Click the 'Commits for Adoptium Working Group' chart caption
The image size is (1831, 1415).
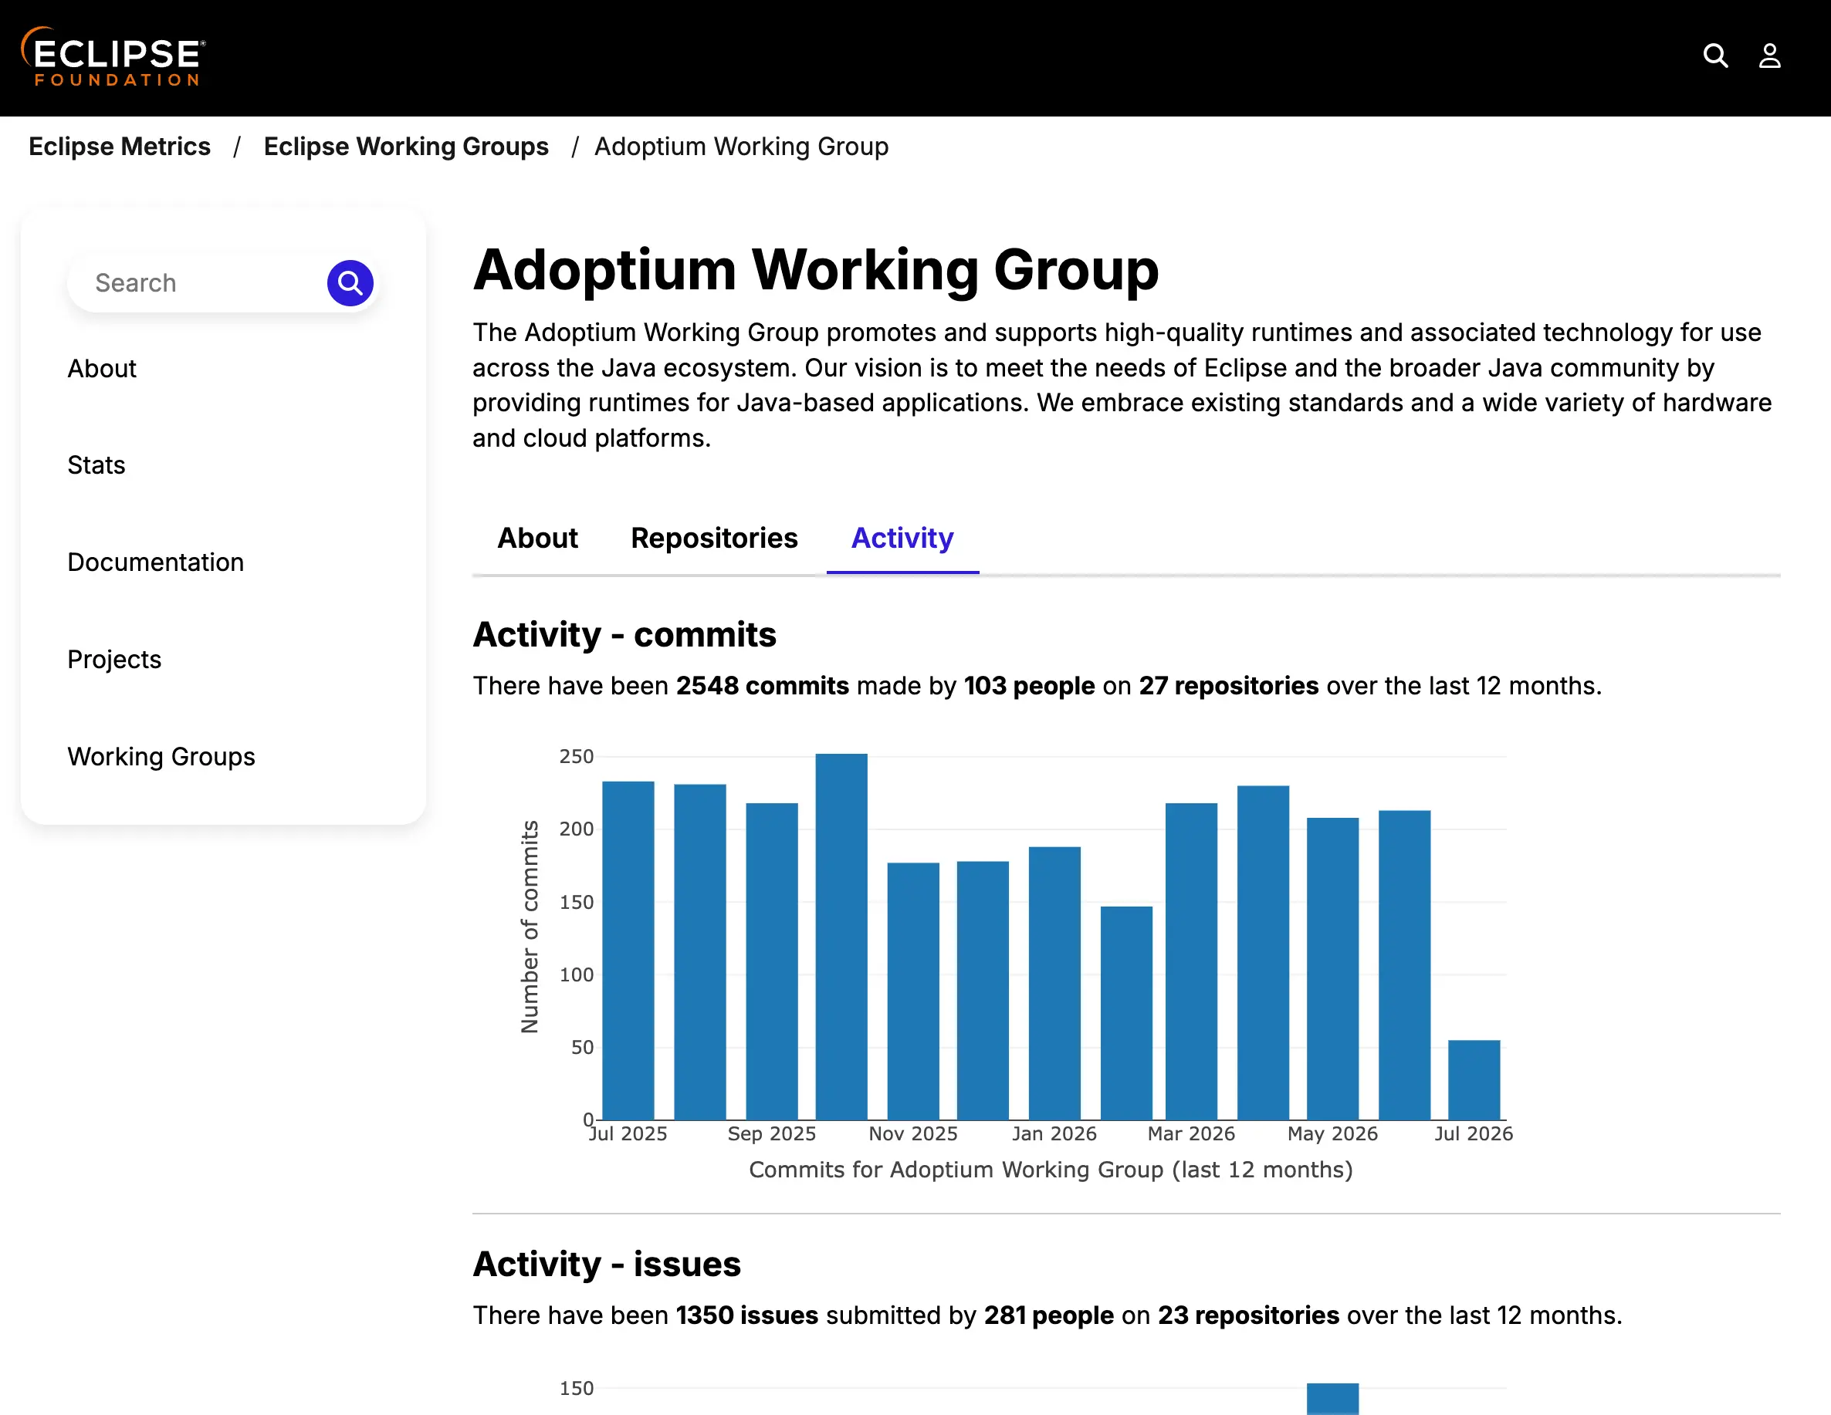(1051, 1170)
